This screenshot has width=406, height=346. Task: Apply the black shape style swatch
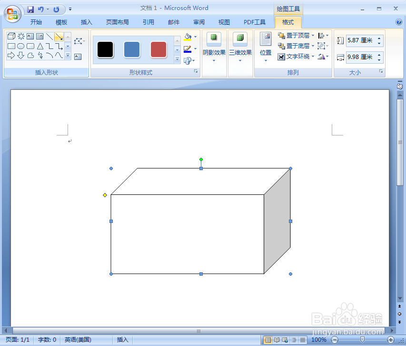tap(105, 49)
